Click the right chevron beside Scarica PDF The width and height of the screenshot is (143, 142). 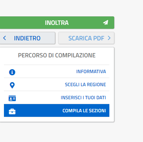pos(109,38)
